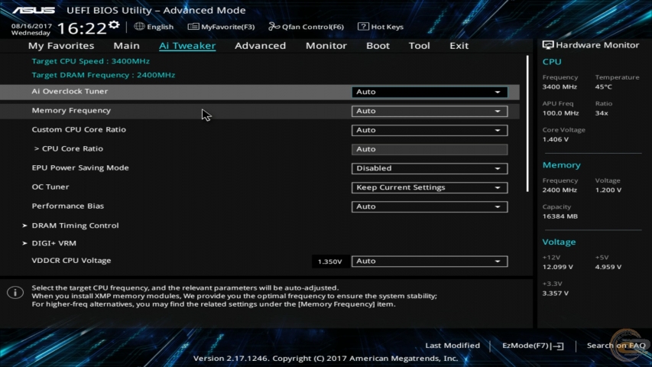Click the MyFavorite(F3) button label
652x367 pixels.
pos(228,27)
